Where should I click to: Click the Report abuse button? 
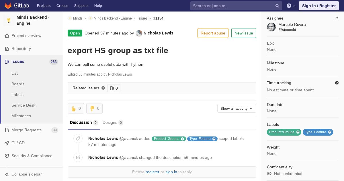[x=213, y=33]
